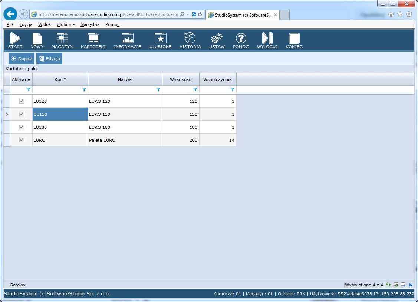Click the green down-arrow export icon in status bar
Image resolution: width=418 pixels, height=302 pixels.
(x=396, y=285)
